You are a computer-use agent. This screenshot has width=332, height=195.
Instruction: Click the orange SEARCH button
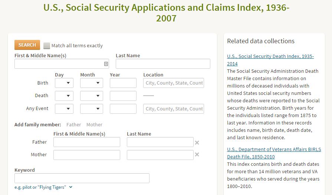click(27, 45)
